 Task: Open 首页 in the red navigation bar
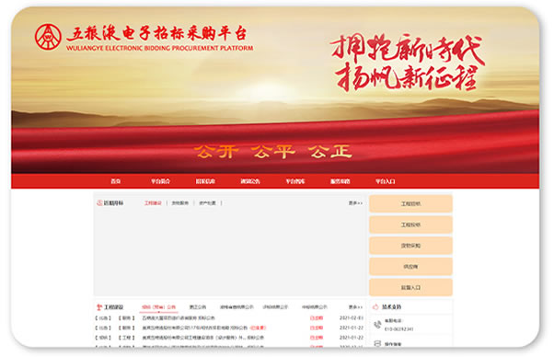116,181
